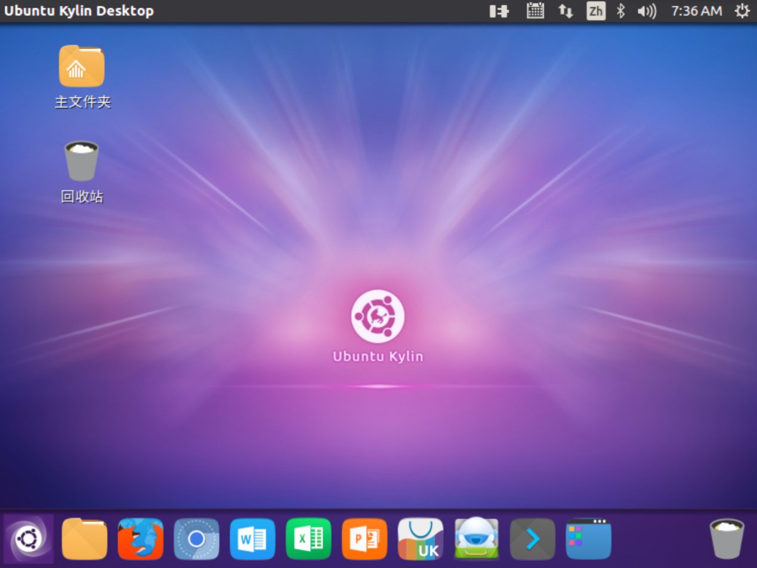The image size is (757, 568).
Task: Open the clock showing 7:36 AM
Action: tap(696, 10)
